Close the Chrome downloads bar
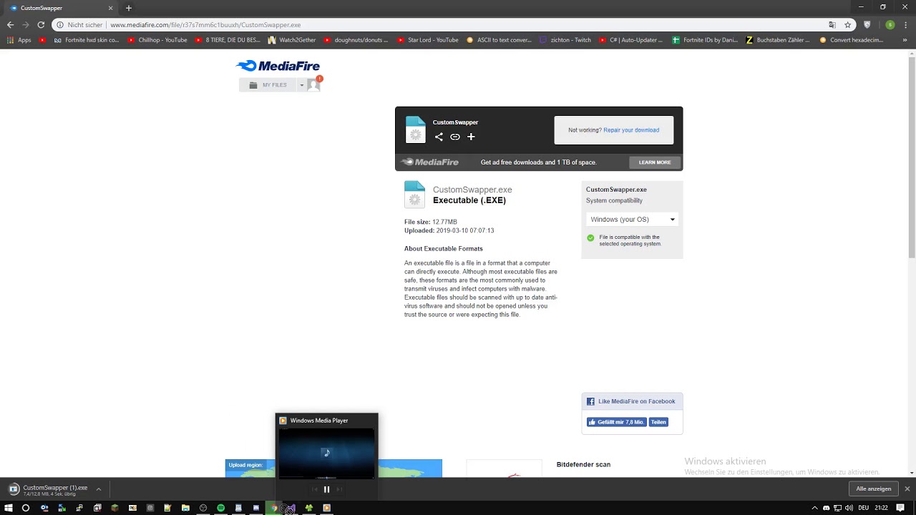 [907, 489]
